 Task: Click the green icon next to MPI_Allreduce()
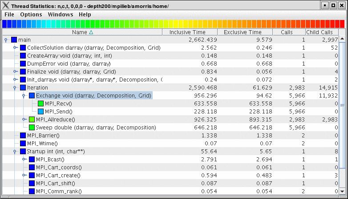coord(32,120)
